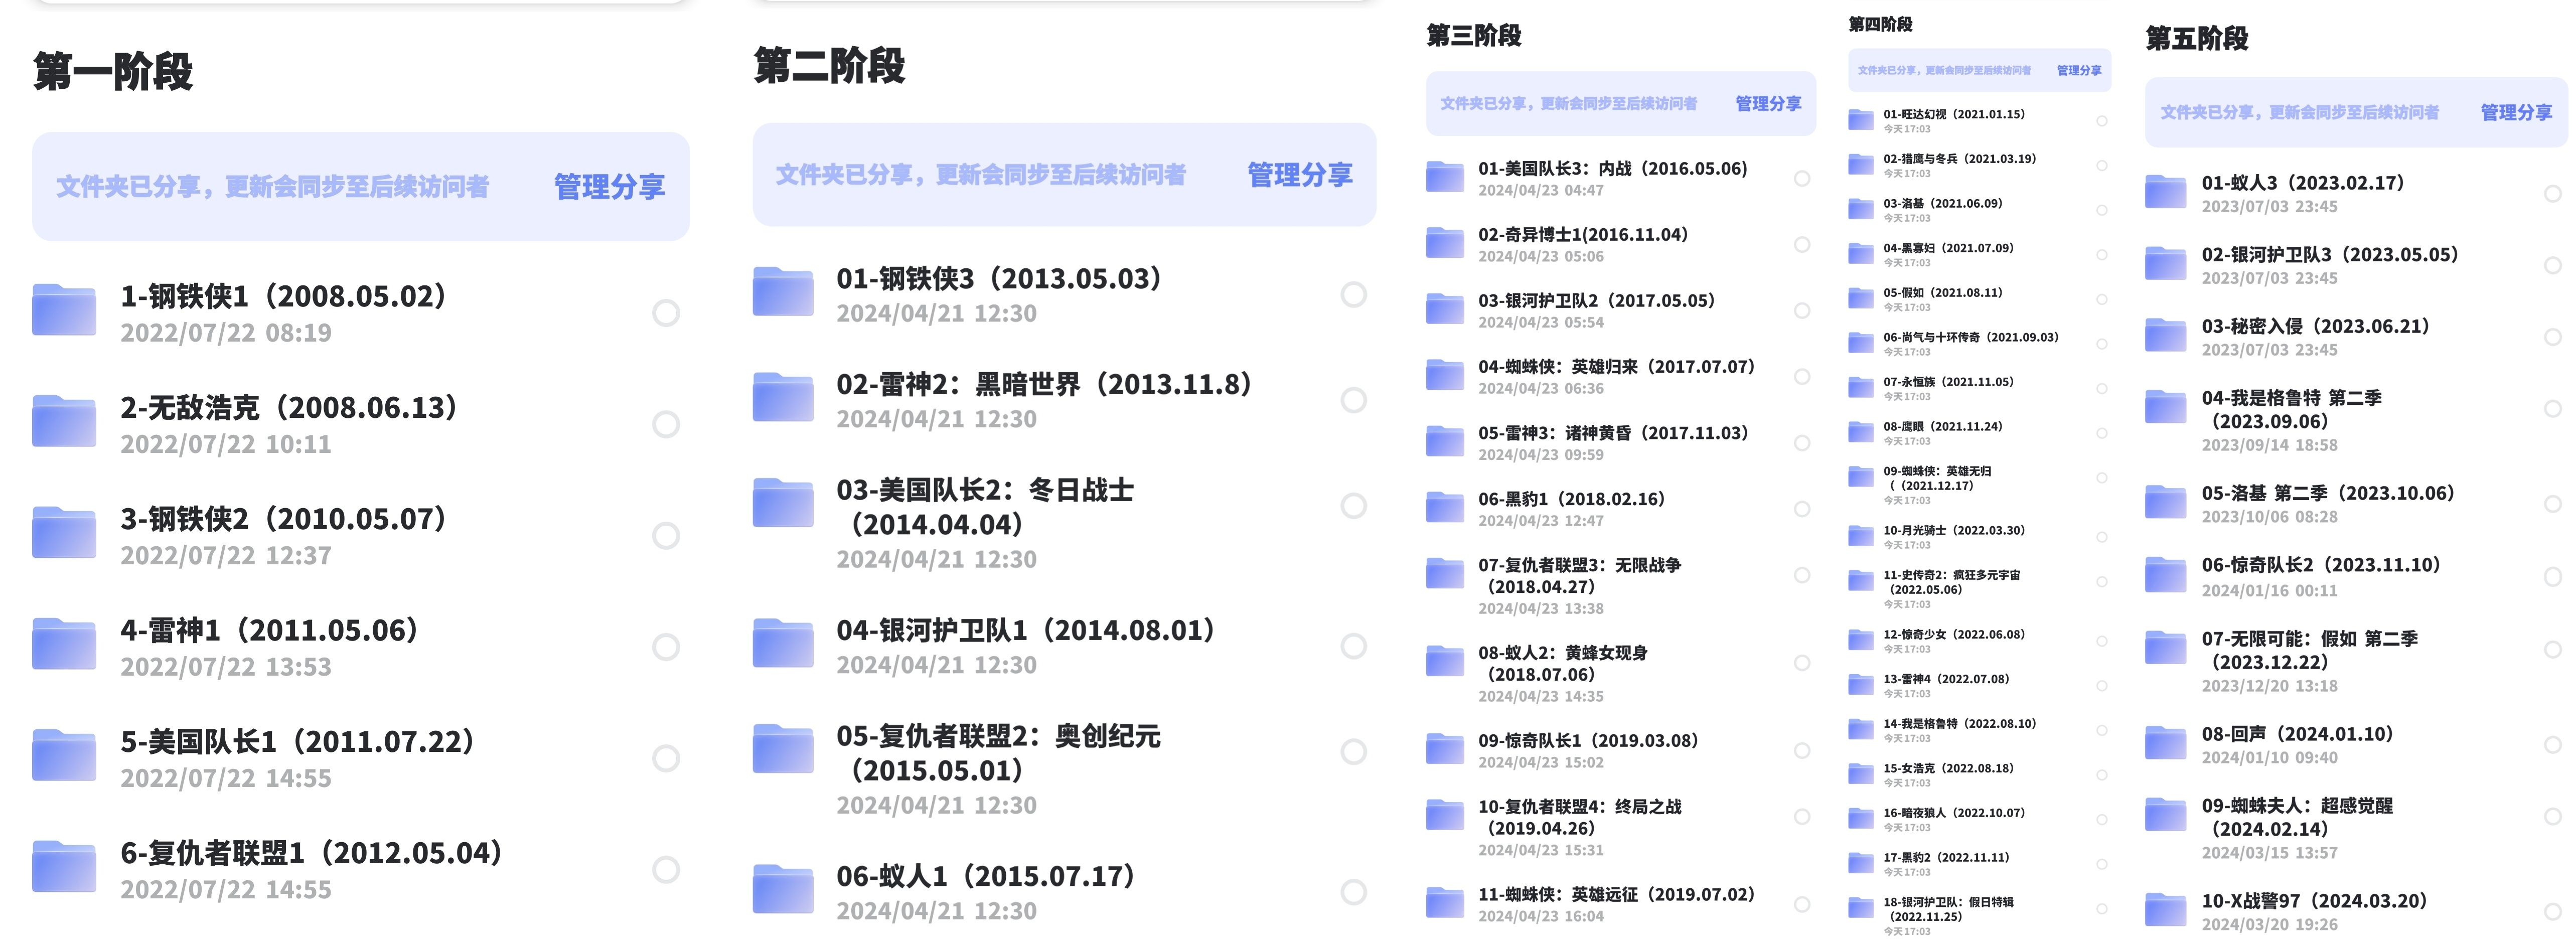The width and height of the screenshot is (2576, 944).
Task: Click folder icon of 02-奇异博士1
Action: (1445, 243)
